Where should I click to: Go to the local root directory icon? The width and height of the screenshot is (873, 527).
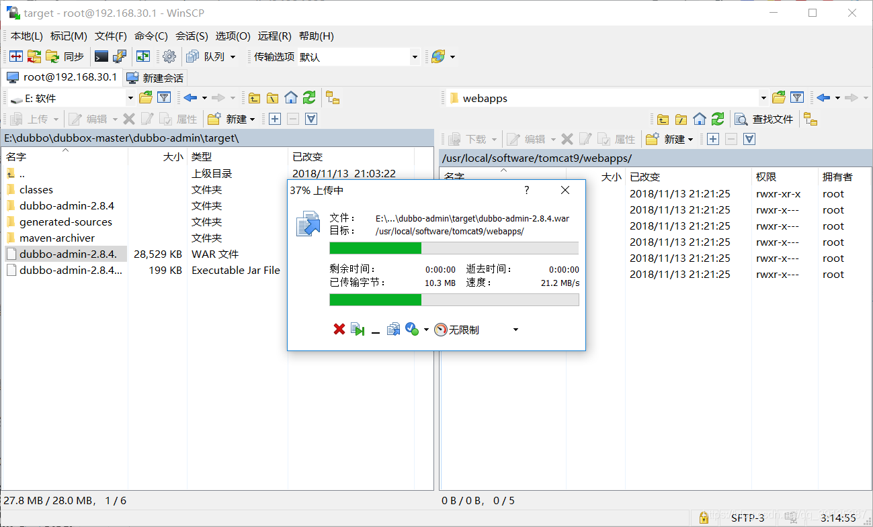point(272,98)
